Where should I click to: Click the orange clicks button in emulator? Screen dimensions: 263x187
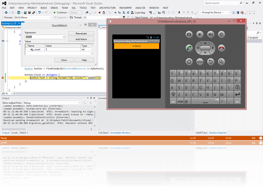(137, 46)
